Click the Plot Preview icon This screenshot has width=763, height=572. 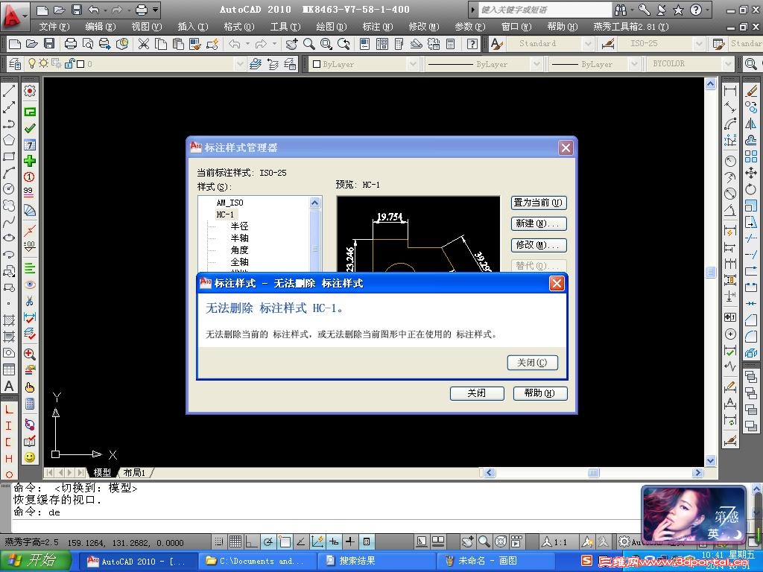88,44
